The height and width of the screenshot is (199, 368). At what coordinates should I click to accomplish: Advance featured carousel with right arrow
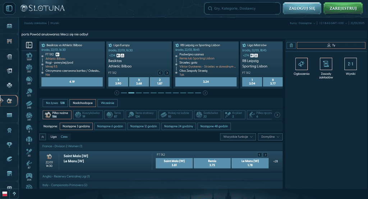point(205,93)
